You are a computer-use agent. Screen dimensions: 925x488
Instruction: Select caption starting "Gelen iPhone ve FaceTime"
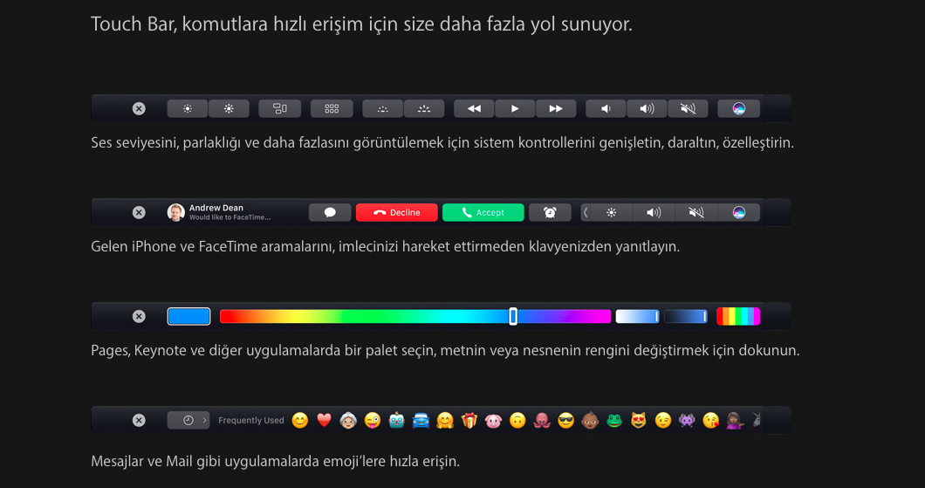tap(385, 247)
